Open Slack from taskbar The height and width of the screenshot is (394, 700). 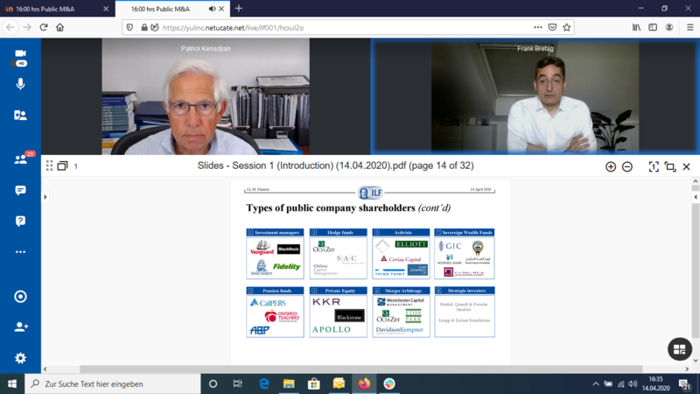click(x=389, y=383)
